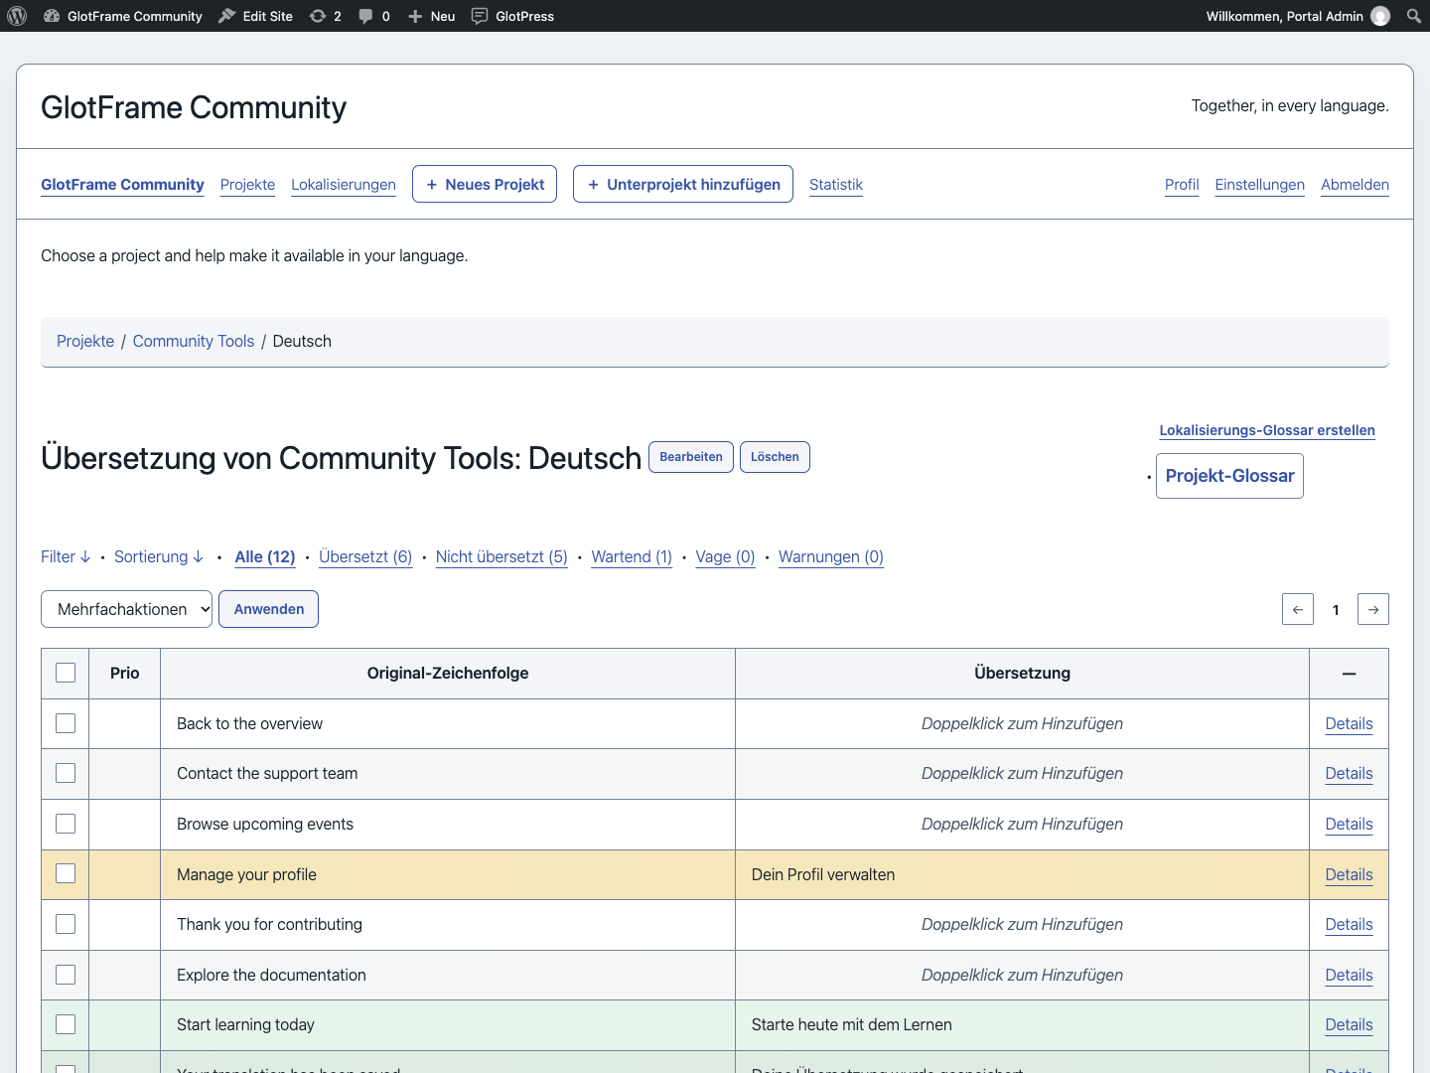Image resolution: width=1430 pixels, height=1073 pixels.
Task: Click the search magnifier in admin bar
Action: [1414, 16]
